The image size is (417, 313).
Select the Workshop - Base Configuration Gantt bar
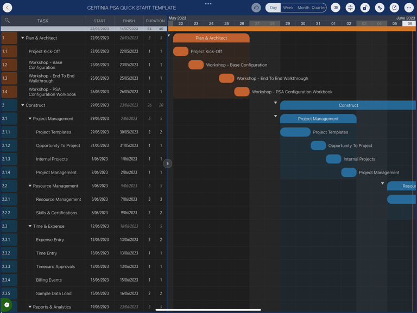(196, 65)
